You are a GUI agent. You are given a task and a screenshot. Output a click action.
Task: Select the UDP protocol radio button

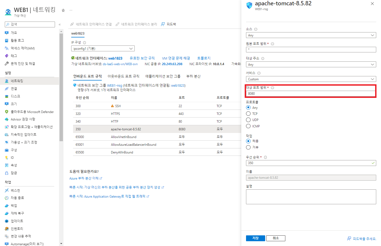click(248, 120)
